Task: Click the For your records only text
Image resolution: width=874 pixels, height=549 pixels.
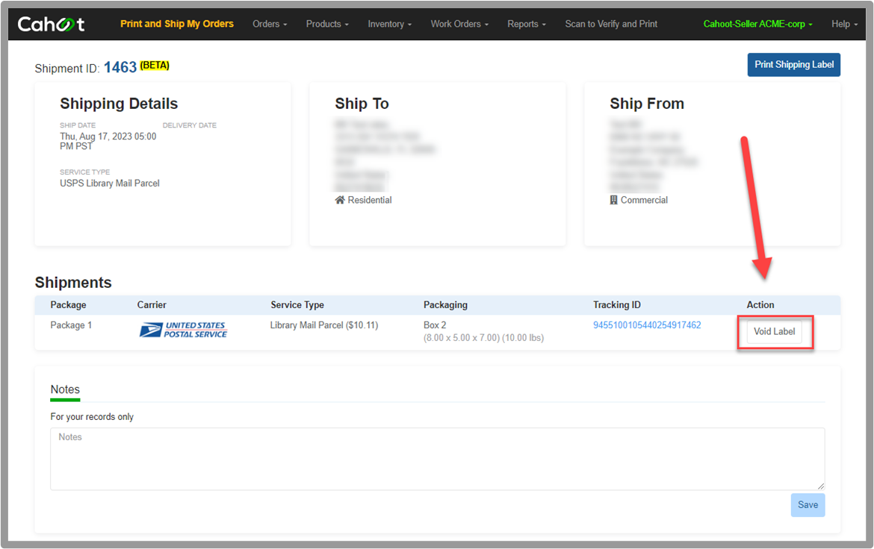Action: point(92,417)
